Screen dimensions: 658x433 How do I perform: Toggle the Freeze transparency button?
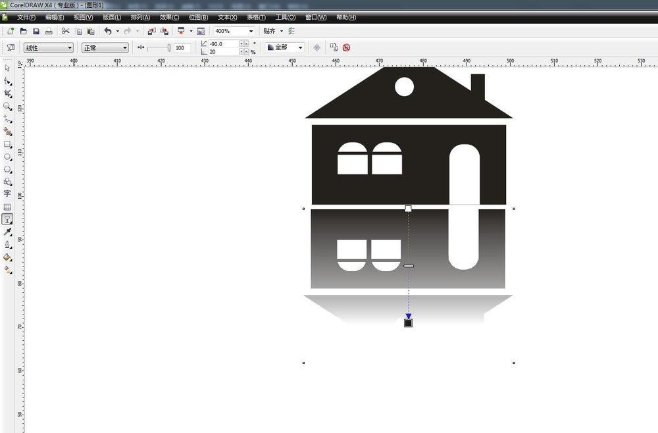click(x=316, y=47)
